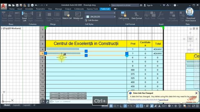Toggle 2D object snap in status bar
Image resolution: width=200 pixels, height=112 pixels.
(141, 106)
